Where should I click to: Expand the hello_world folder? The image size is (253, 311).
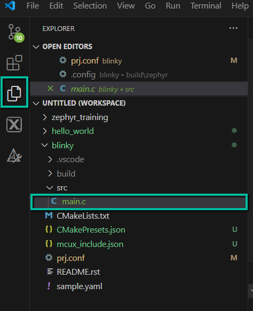click(45, 131)
